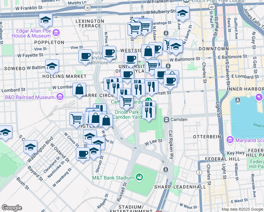Click the Route 2 highway shield
The height and width of the screenshot is (212, 264).
click(x=199, y=172)
